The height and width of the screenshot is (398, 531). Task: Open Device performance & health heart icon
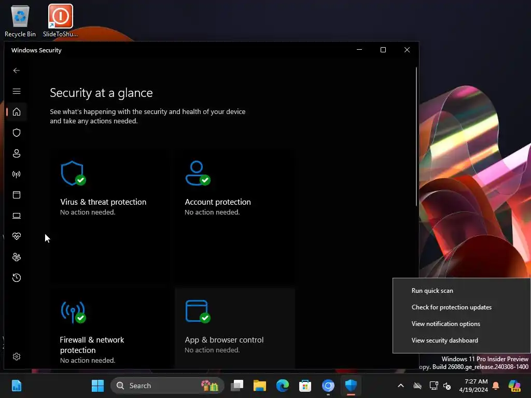click(x=16, y=236)
